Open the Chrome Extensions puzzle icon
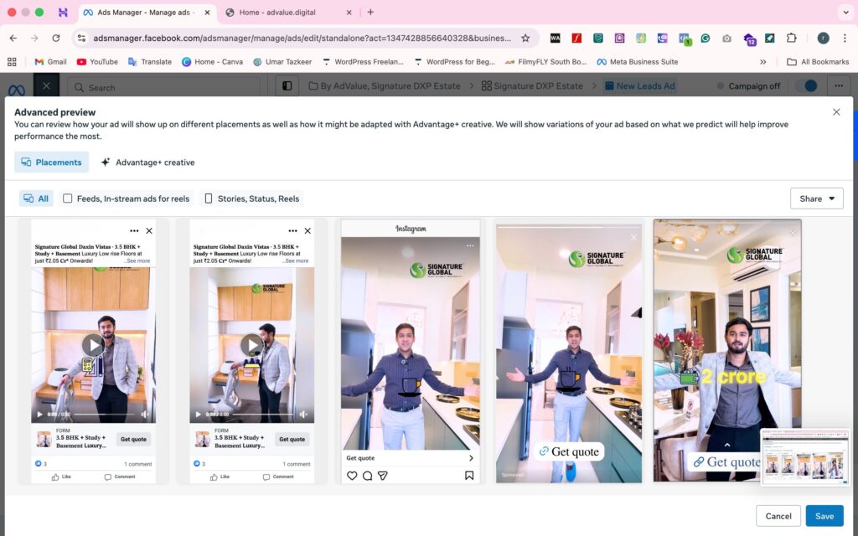 point(791,38)
